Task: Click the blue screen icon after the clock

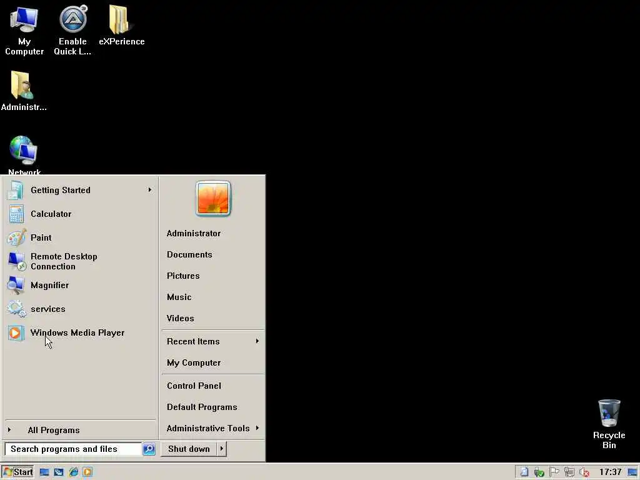Action: [x=632, y=472]
